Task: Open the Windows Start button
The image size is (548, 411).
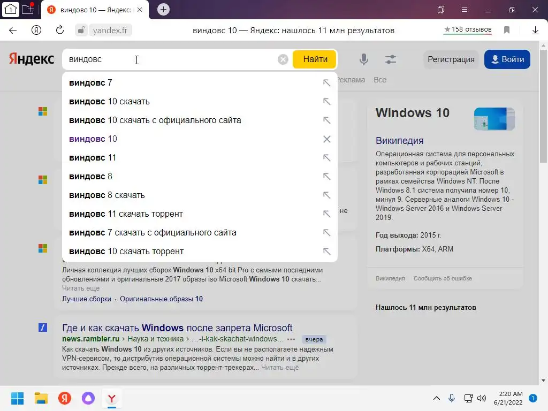Action: pos(17,398)
